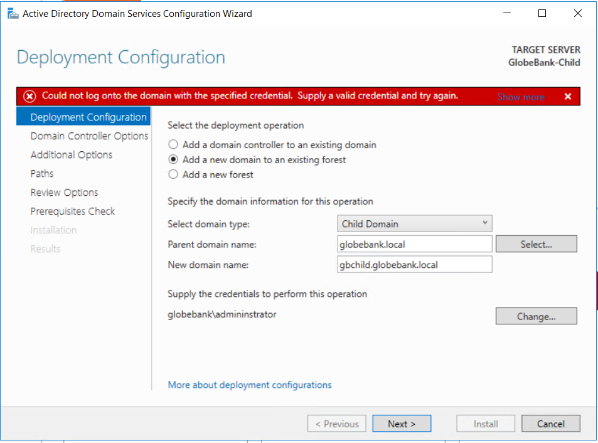Click the globebank\admininstrator credential text
The height and width of the screenshot is (443, 598).
[x=222, y=314]
